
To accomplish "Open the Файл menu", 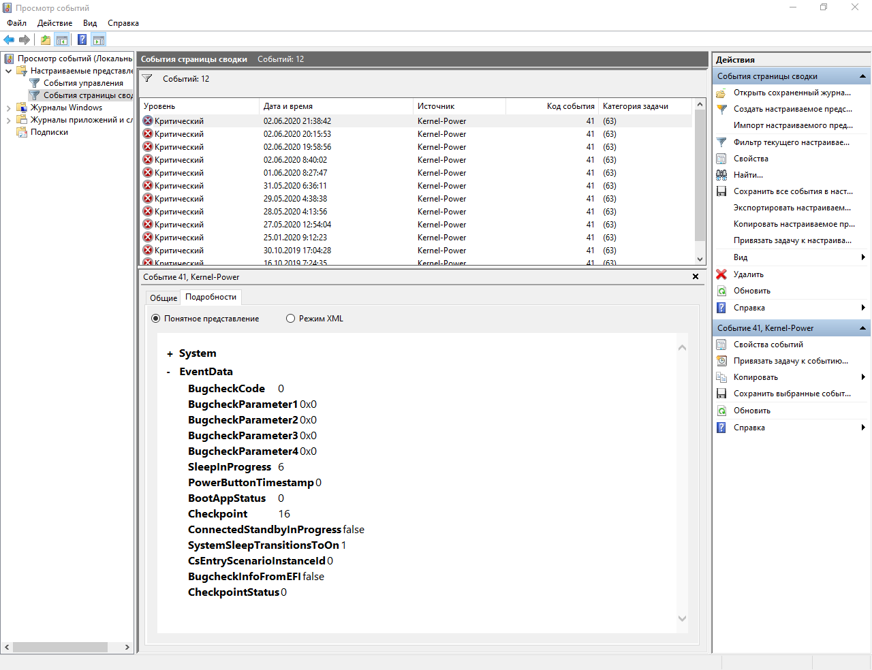I will click(x=17, y=23).
